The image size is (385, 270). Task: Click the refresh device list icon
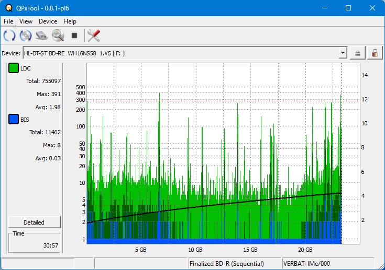(9, 36)
